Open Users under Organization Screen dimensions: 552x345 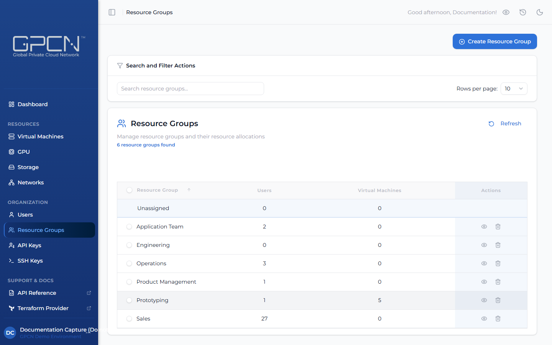tap(49, 215)
